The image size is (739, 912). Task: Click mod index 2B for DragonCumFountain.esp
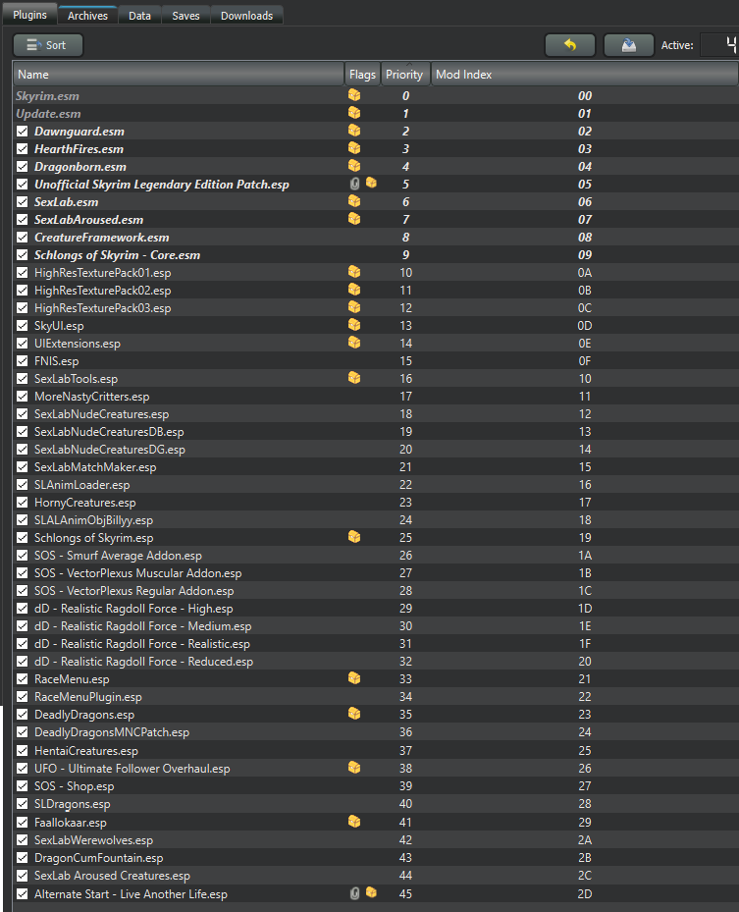point(585,858)
